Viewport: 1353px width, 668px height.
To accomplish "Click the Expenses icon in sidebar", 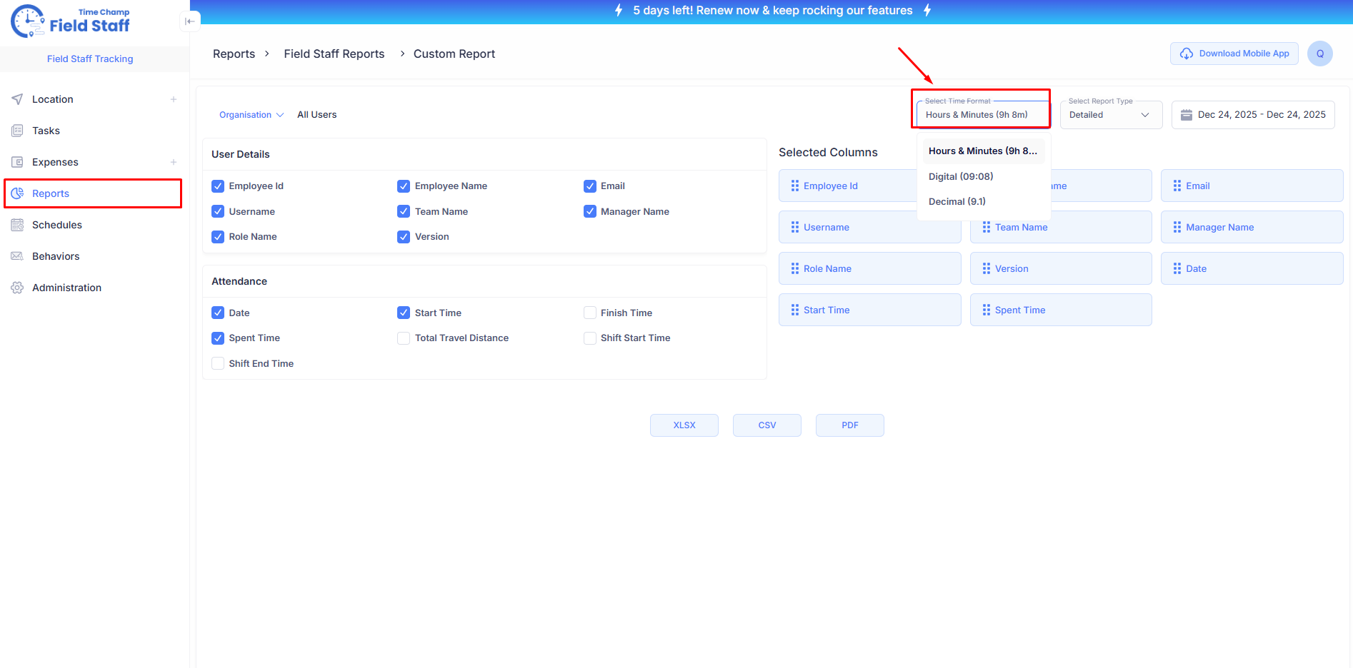I will pyautogui.click(x=17, y=162).
